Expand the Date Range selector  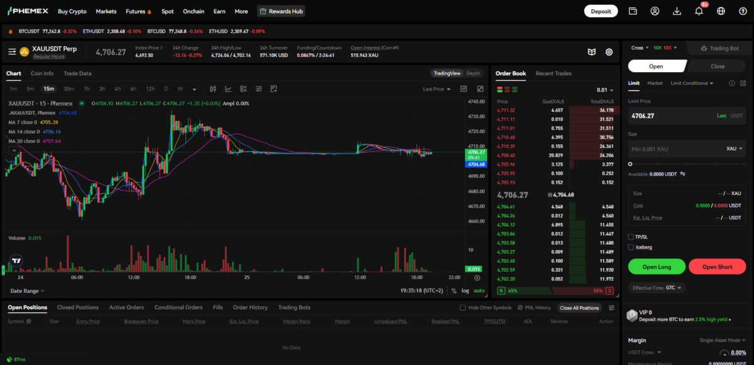coord(28,291)
